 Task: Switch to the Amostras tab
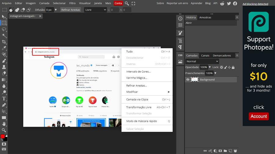tap(205, 17)
